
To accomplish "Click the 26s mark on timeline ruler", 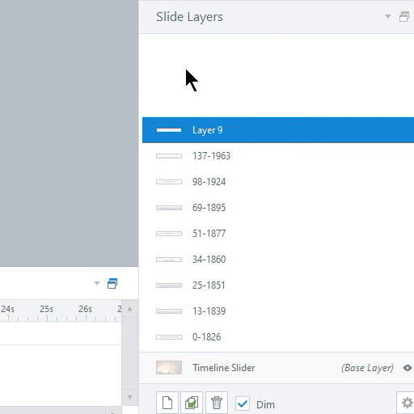I will 85,309.
